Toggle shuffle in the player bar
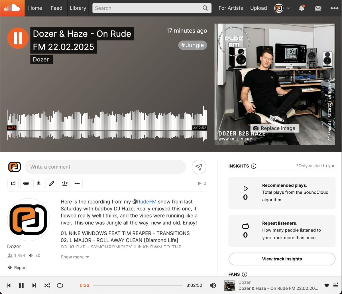 [x=47, y=285]
